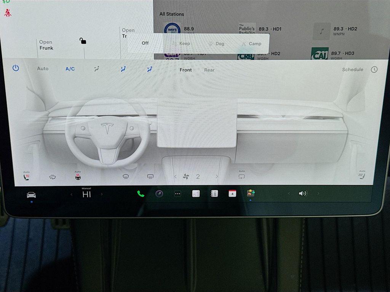Turn on the front windshield defroster

click(x=126, y=176)
